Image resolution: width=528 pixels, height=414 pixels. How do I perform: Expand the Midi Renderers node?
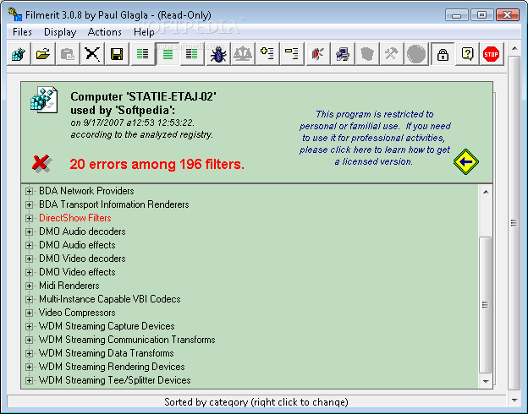point(29,286)
